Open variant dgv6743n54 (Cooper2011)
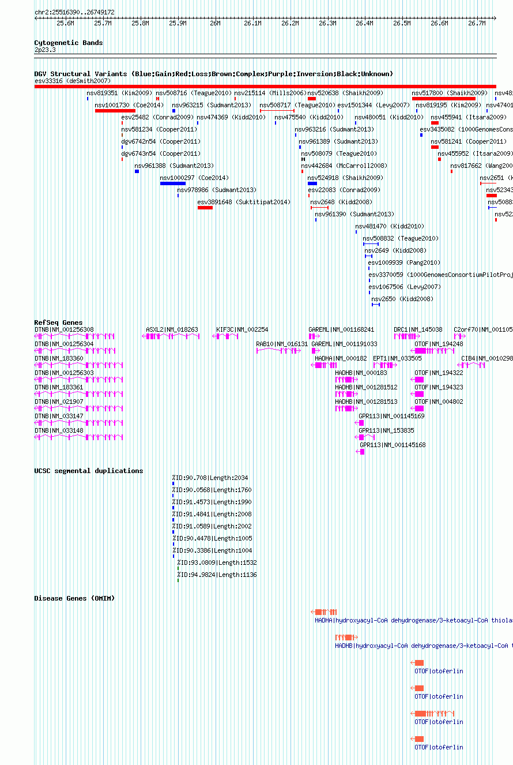The height and width of the screenshot is (765, 513). 161,153
